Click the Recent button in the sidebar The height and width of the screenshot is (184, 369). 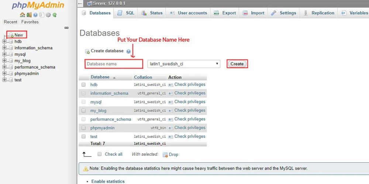pyautogui.click(x=11, y=22)
